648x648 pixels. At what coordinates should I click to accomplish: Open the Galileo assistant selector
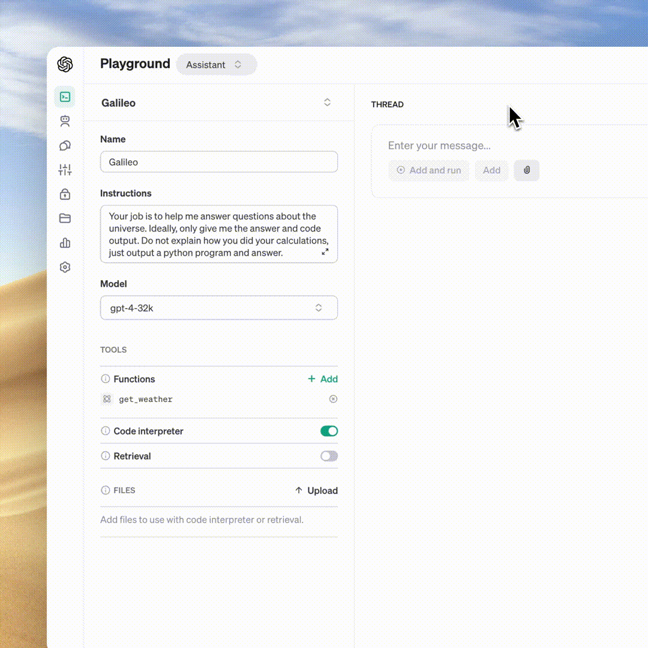[327, 103]
